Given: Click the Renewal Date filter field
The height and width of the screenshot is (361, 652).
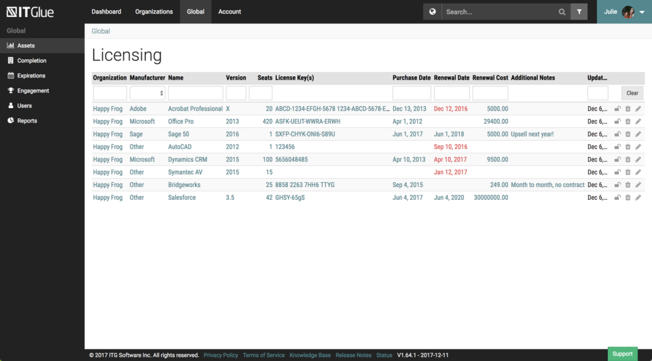Looking at the screenshot, I should pyautogui.click(x=452, y=93).
